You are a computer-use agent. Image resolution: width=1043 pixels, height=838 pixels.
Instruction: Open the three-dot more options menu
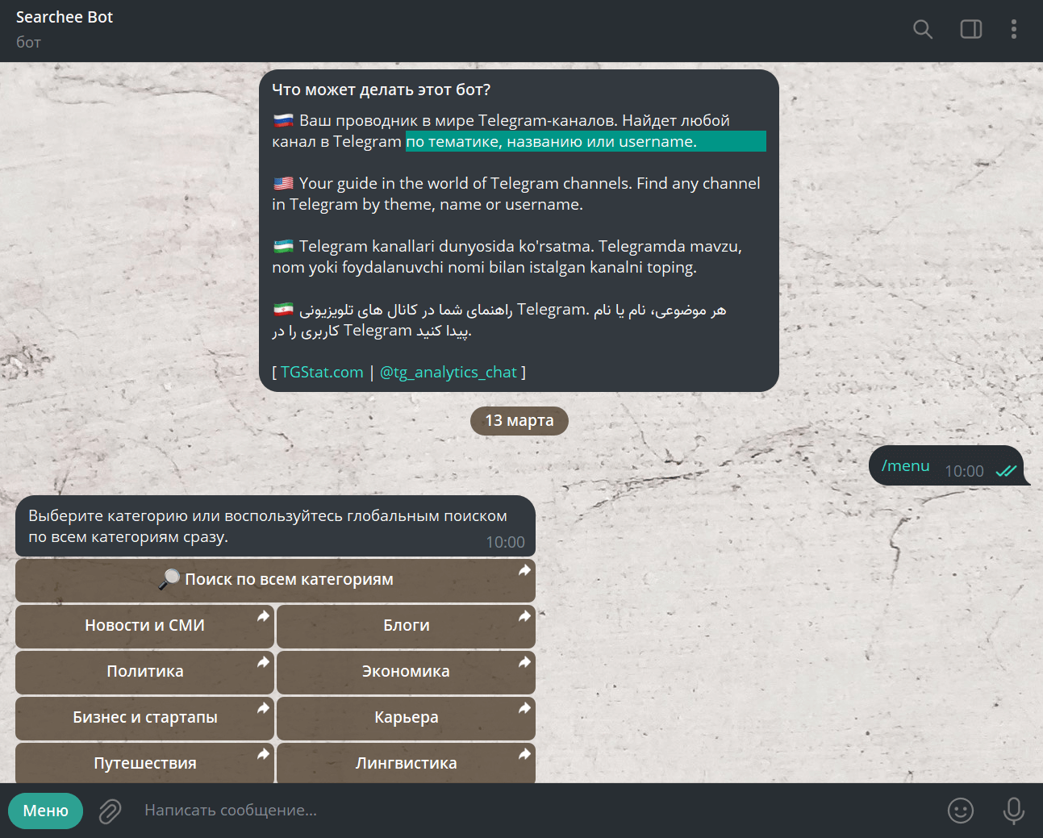[x=1013, y=30]
